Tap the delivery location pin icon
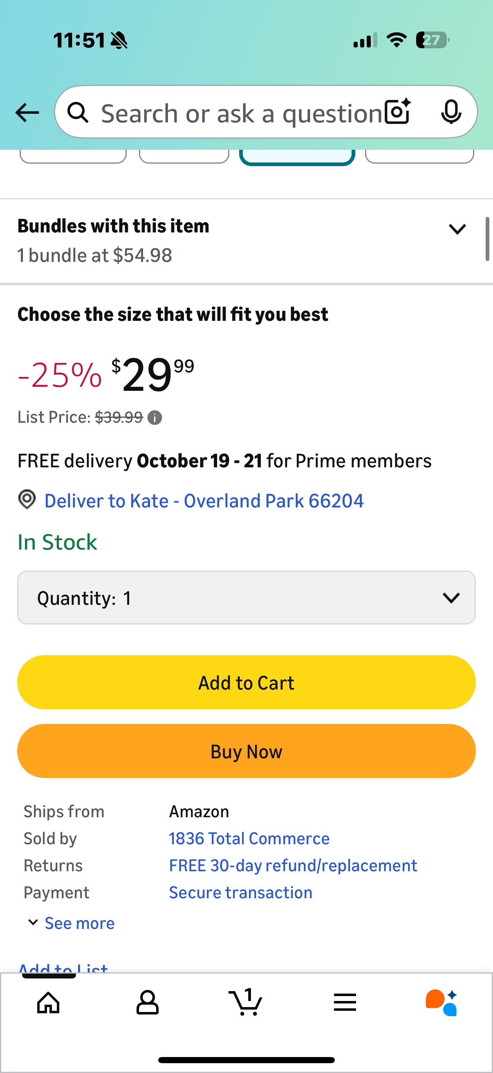The height and width of the screenshot is (1073, 493). pyautogui.click(x=27, y=499)
